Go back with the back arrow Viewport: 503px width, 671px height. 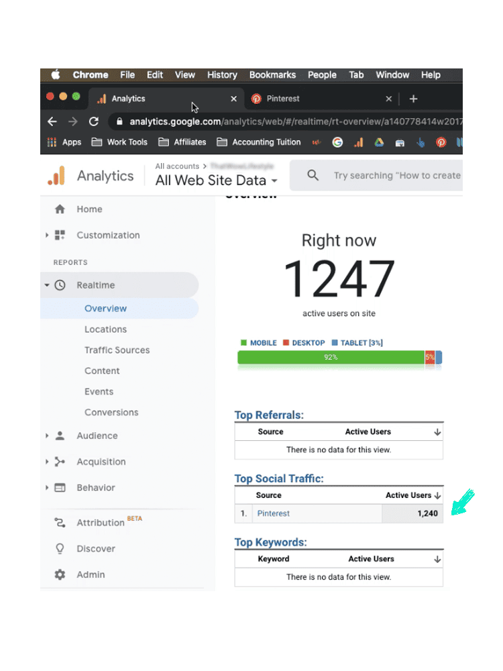point(52,121)
